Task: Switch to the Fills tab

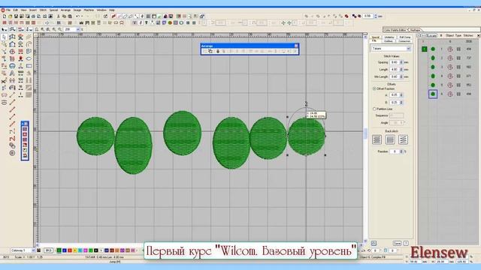Action: (x=374, y=40)
